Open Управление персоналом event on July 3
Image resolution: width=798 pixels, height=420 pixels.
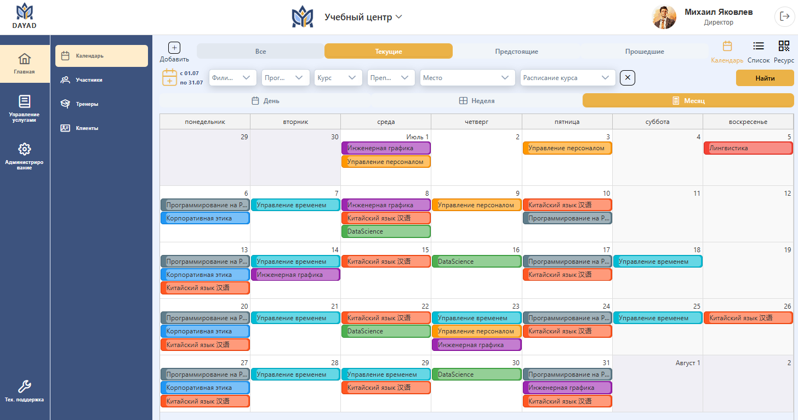click(x=567, y=148)
